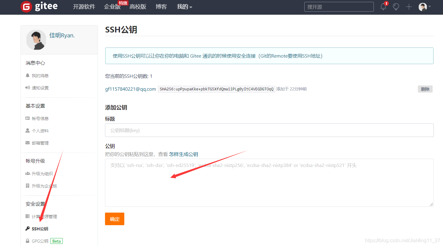Open 我的消息 in sidebar
443x246 pixels.
[40, 76]
